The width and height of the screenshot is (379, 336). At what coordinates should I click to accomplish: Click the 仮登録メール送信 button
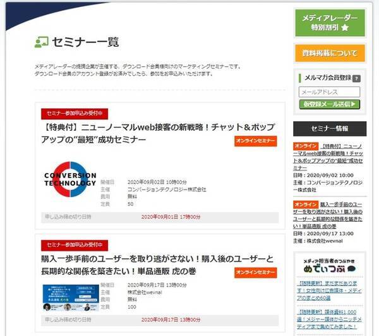[330, 104]
